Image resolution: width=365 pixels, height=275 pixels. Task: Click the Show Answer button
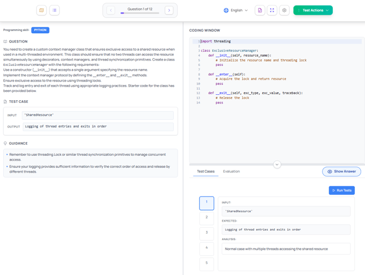342,172
